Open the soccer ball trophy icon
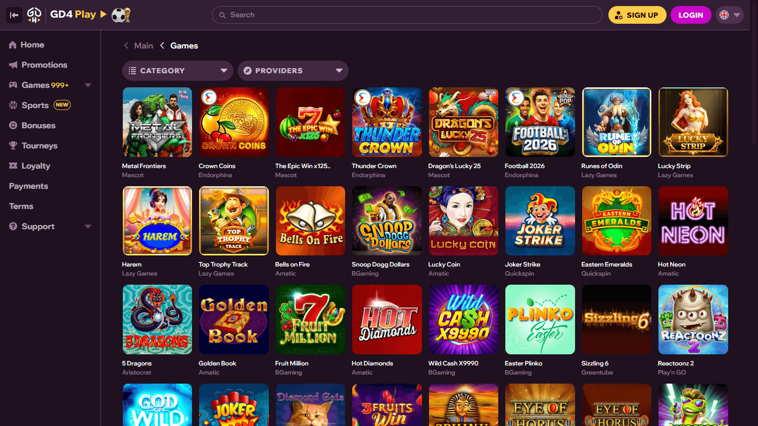 (121, 15)
